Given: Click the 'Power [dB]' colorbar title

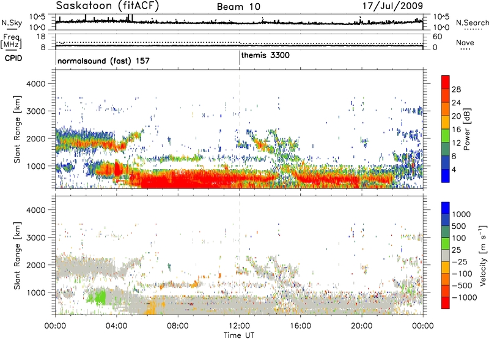Looking at the screenshot, I should pos(466,129).
